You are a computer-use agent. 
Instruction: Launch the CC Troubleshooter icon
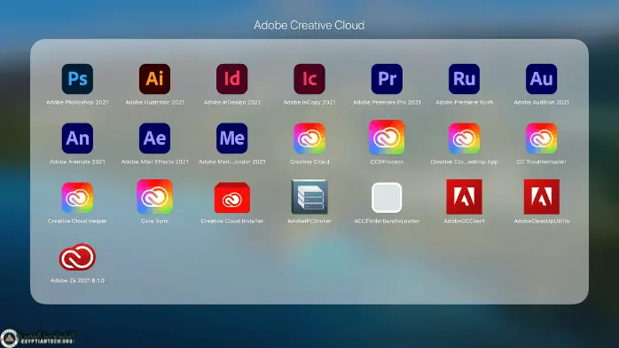point(542,138)
